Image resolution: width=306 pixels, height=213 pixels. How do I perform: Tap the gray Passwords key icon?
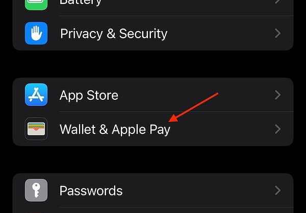tap(36, 190)
